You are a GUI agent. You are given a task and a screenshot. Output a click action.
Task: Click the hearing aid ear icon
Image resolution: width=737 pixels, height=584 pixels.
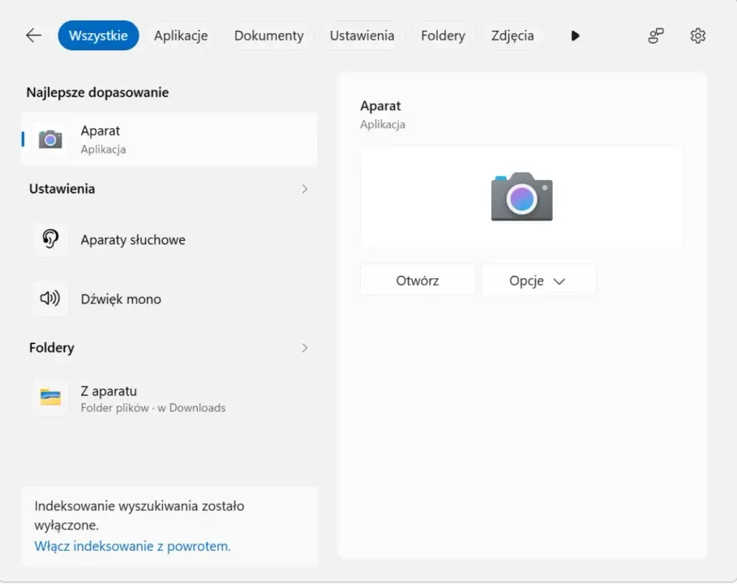[x=50, y=238]
